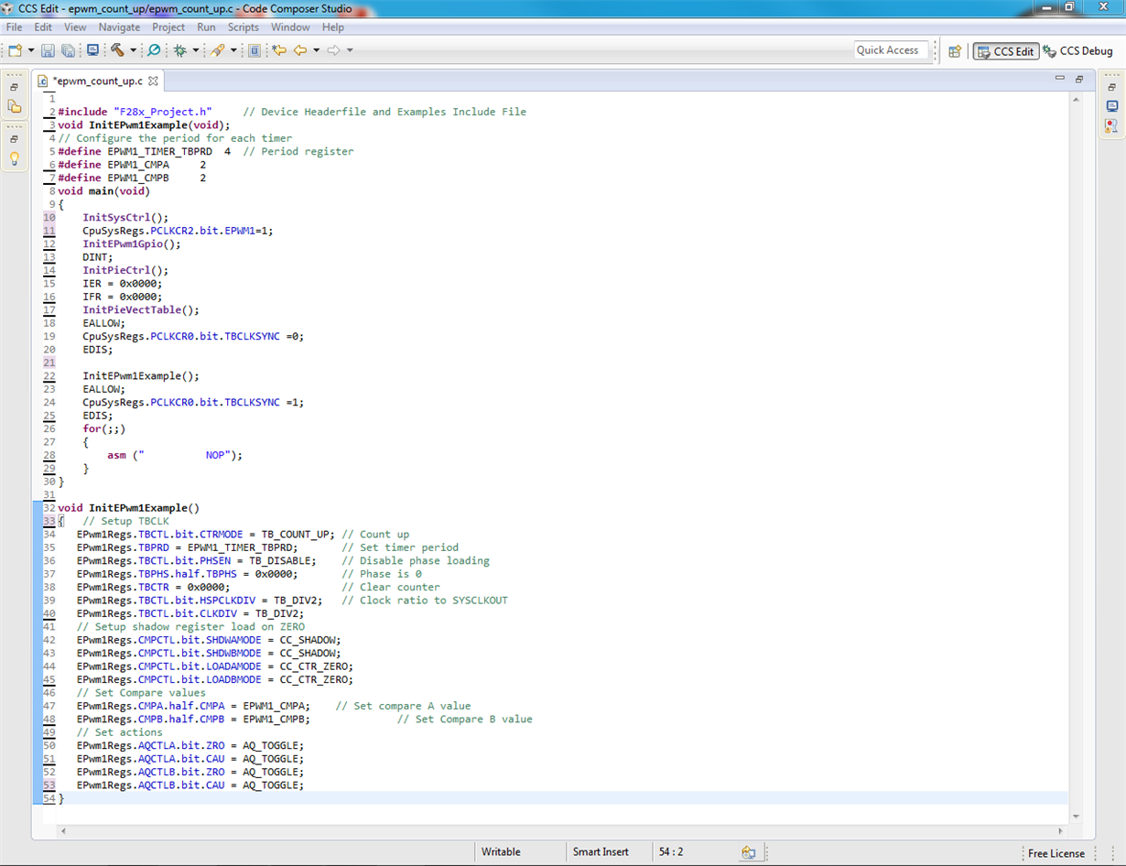Click the EPWM1_TIMER_TBPRD define line
The height and width of the screenshot is (866, 1126).
tap(205, 151)
